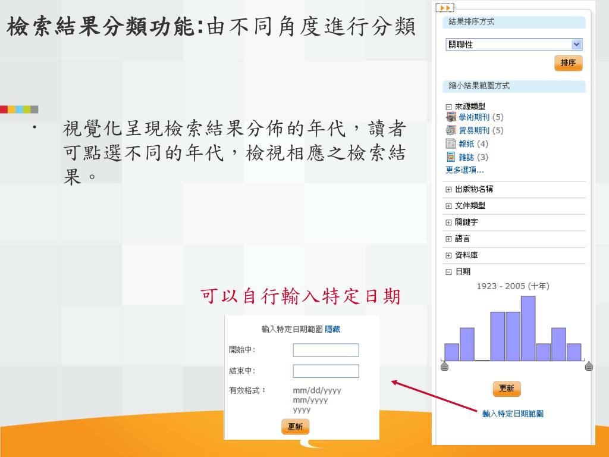Click the 貿易期刊 source type icon

451,130
